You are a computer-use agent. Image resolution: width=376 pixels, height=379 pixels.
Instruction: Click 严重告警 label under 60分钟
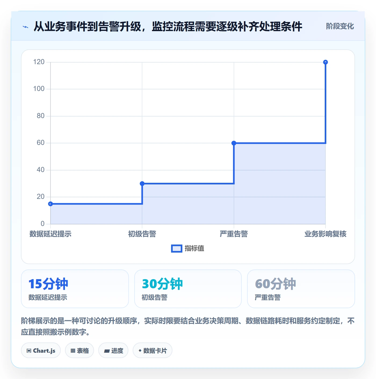[x=268, y=297]
